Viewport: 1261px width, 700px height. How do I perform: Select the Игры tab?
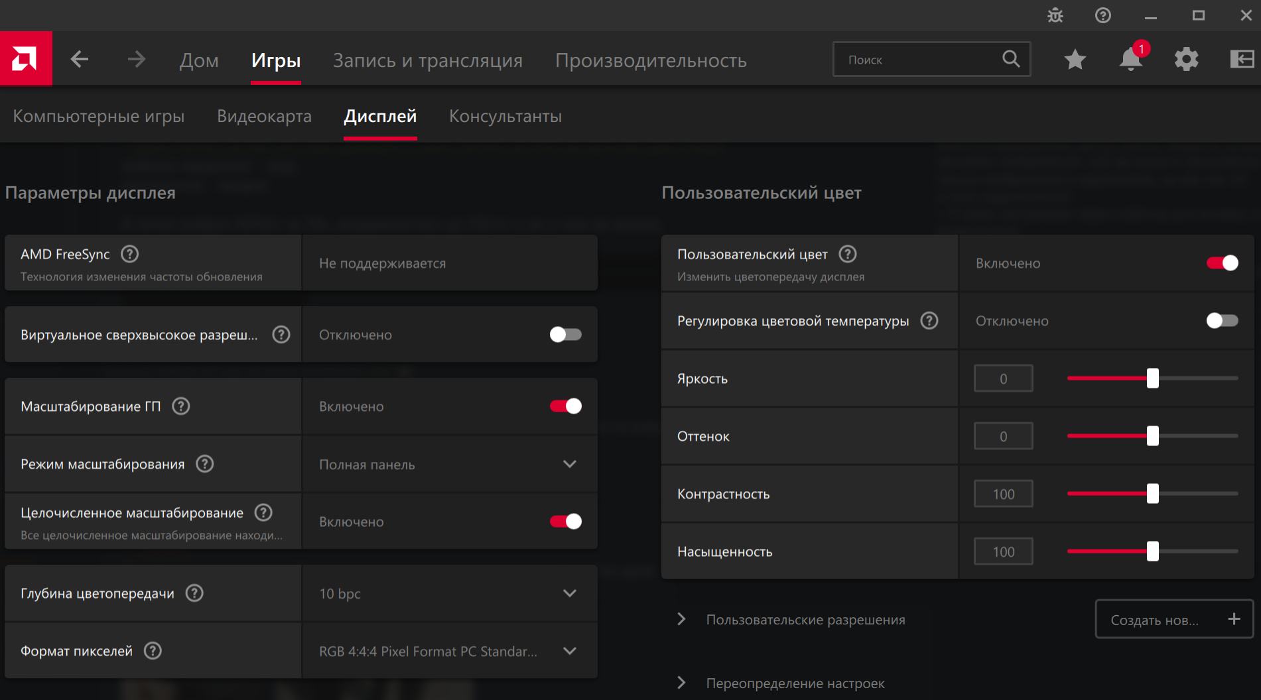[x=276, y=60]
